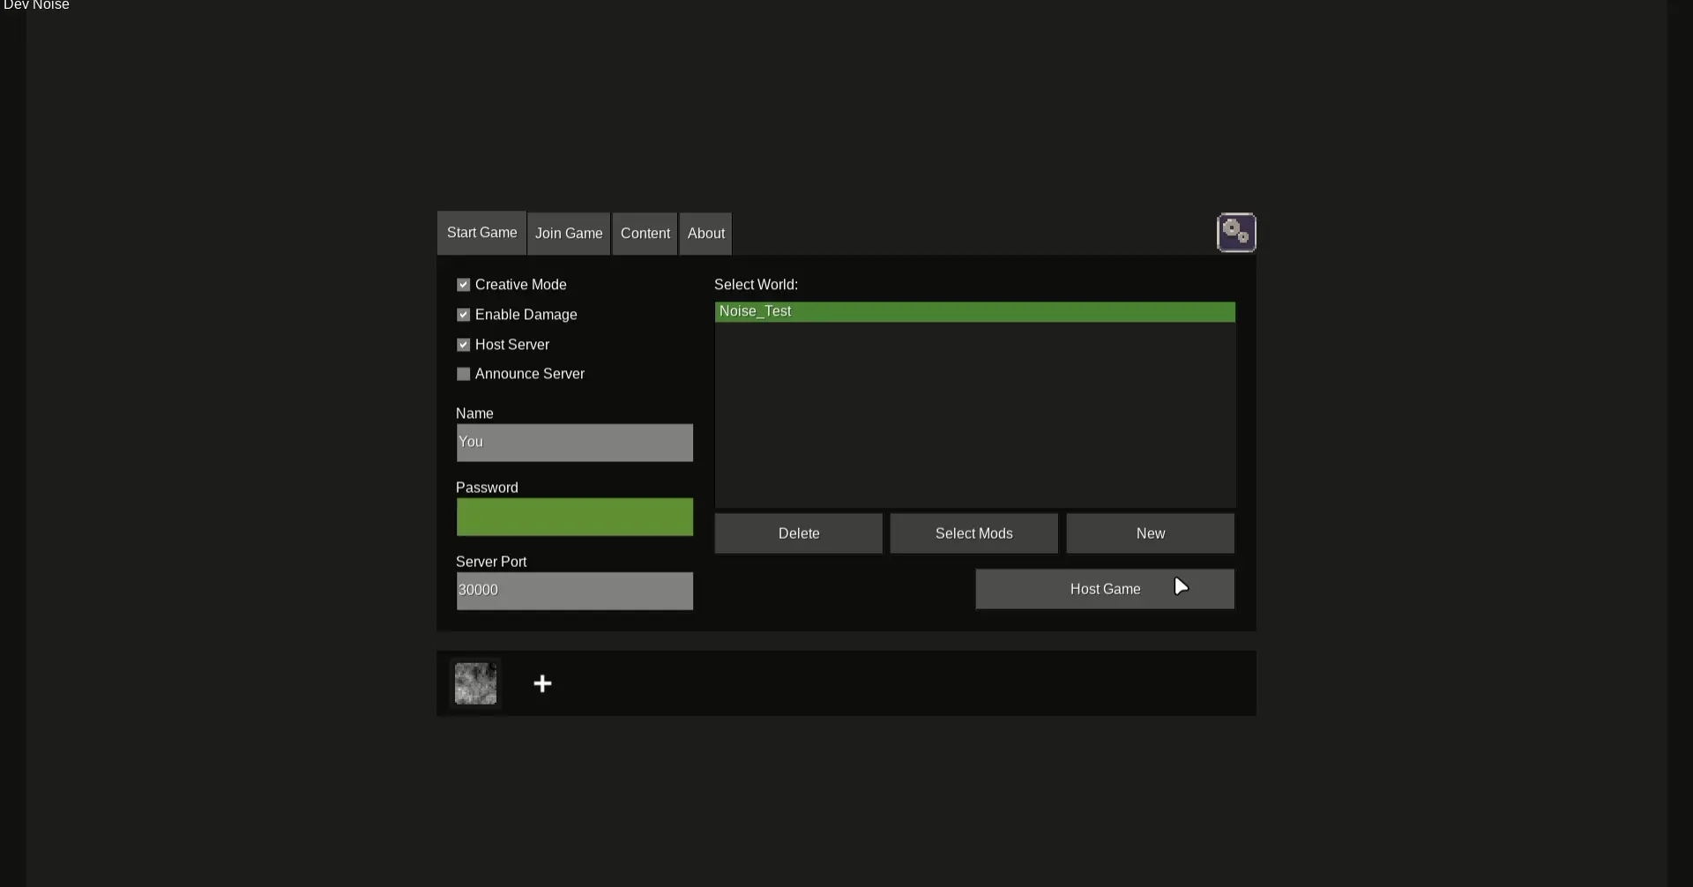
Task: Click the plus icon to add games
Action: click(542, 683)
